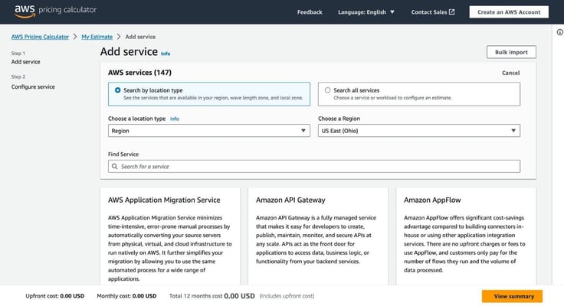564x306 pixels.
Task: Open the Choose a Region dropdown
Action: click(x=418, y=131)
